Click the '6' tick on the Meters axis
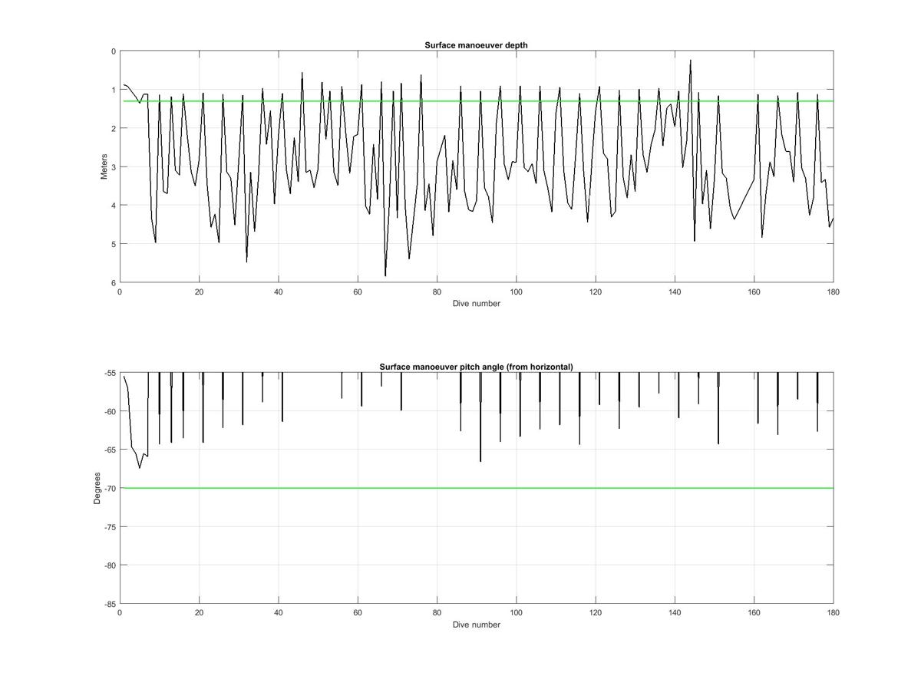This screenshot has width=921, height=679. (114, 282)
